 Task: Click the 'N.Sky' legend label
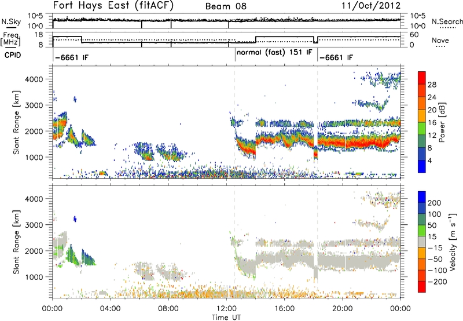(x=11, y=21)
